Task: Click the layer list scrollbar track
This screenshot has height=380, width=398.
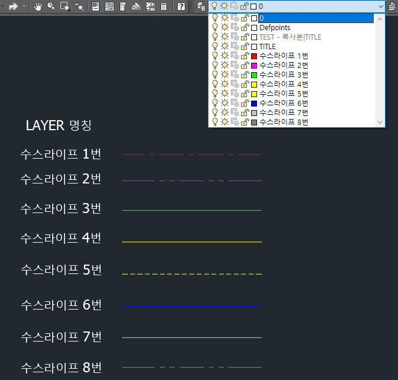Action: pyautogui.click(x=380, y=70)
